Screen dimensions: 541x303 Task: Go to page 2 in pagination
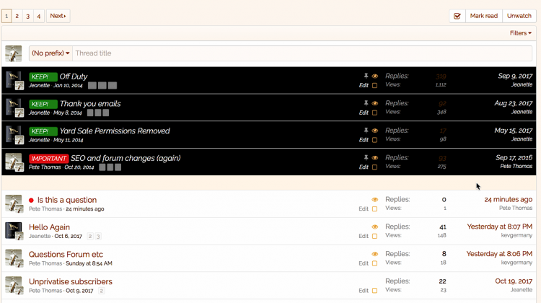(17, 16)
